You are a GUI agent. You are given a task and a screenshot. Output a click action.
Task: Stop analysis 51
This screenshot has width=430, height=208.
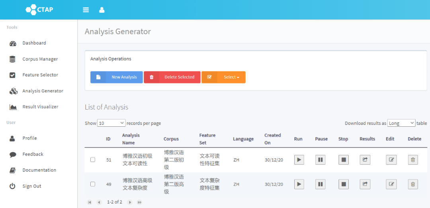pyautogui.click(x=344, y=160)
